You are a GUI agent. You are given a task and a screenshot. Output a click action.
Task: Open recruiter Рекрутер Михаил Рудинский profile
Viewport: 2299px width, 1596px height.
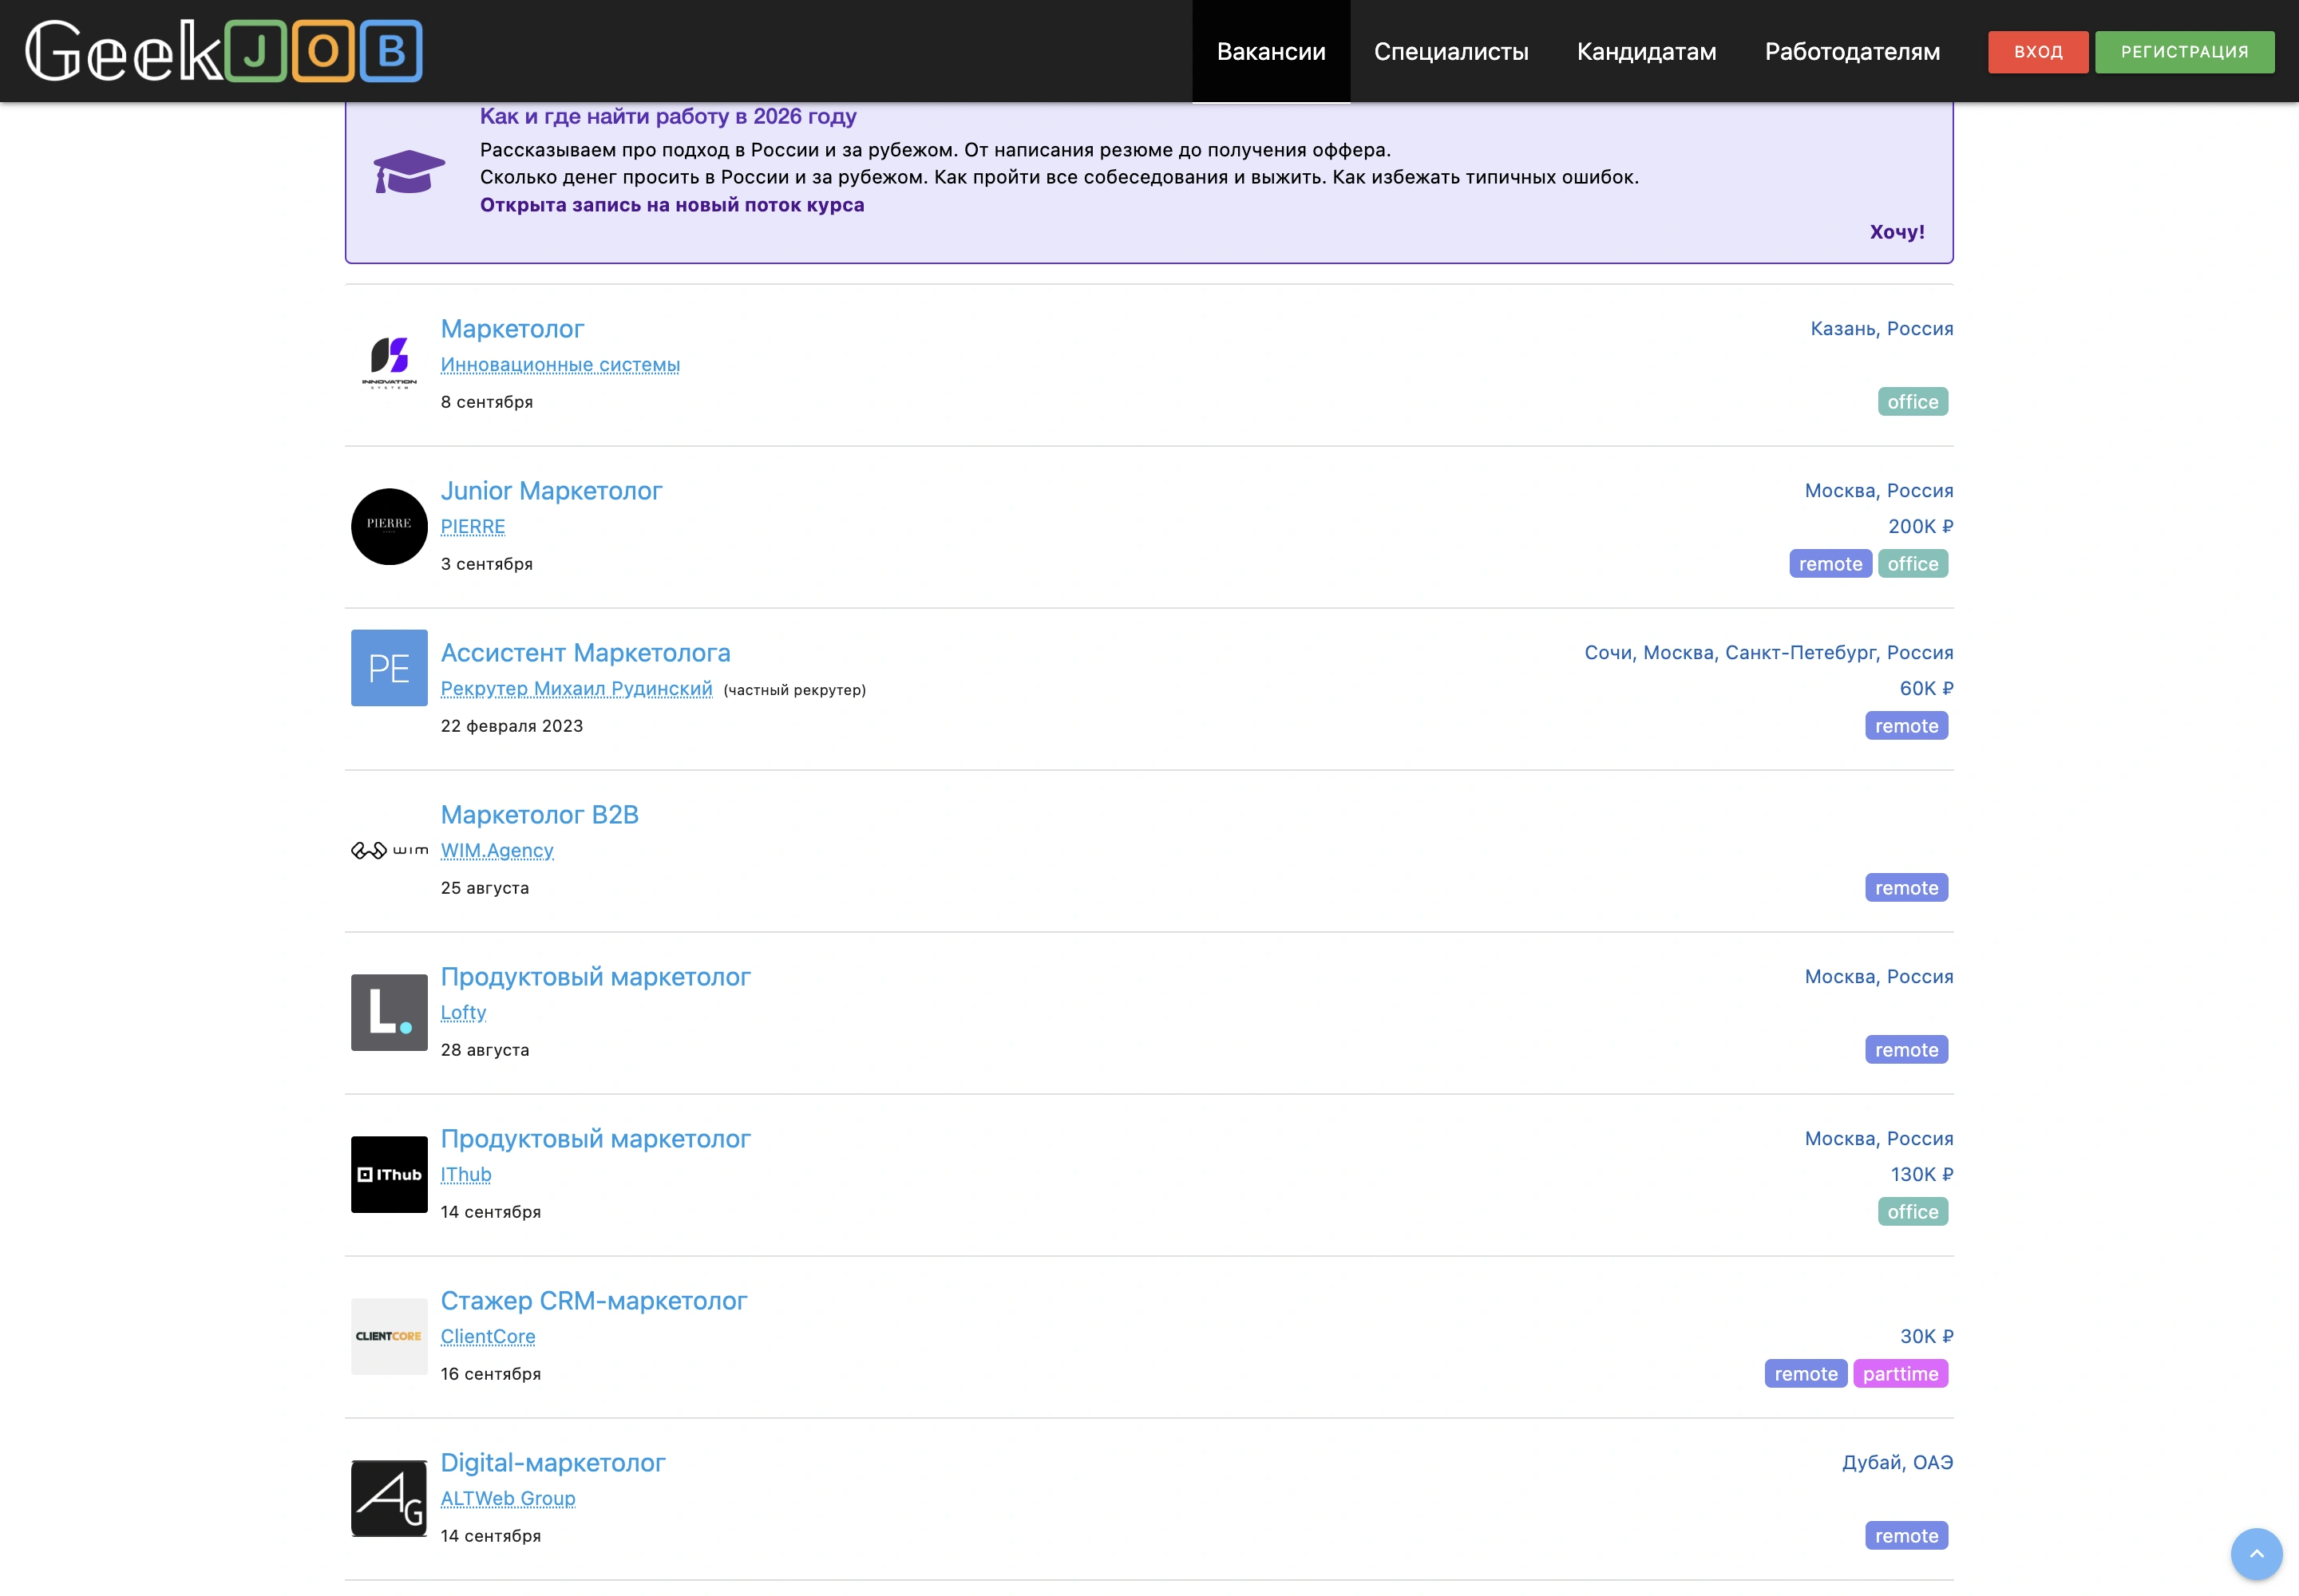576,689
